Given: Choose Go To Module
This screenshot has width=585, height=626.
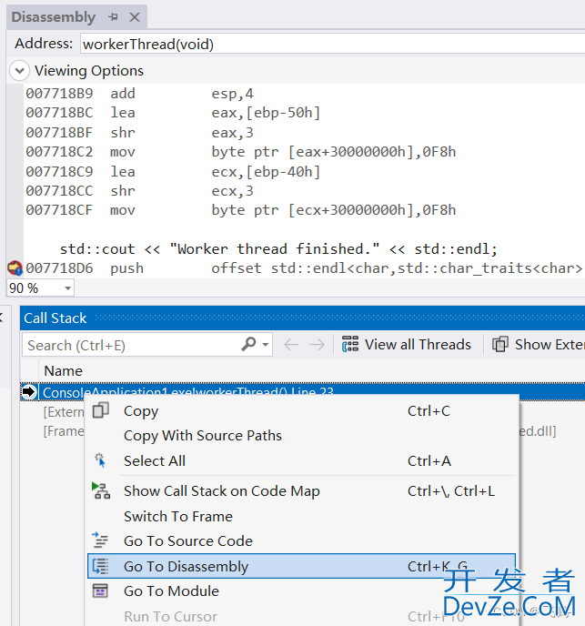Looking at the screenshot, I should (x=301, y=591).
